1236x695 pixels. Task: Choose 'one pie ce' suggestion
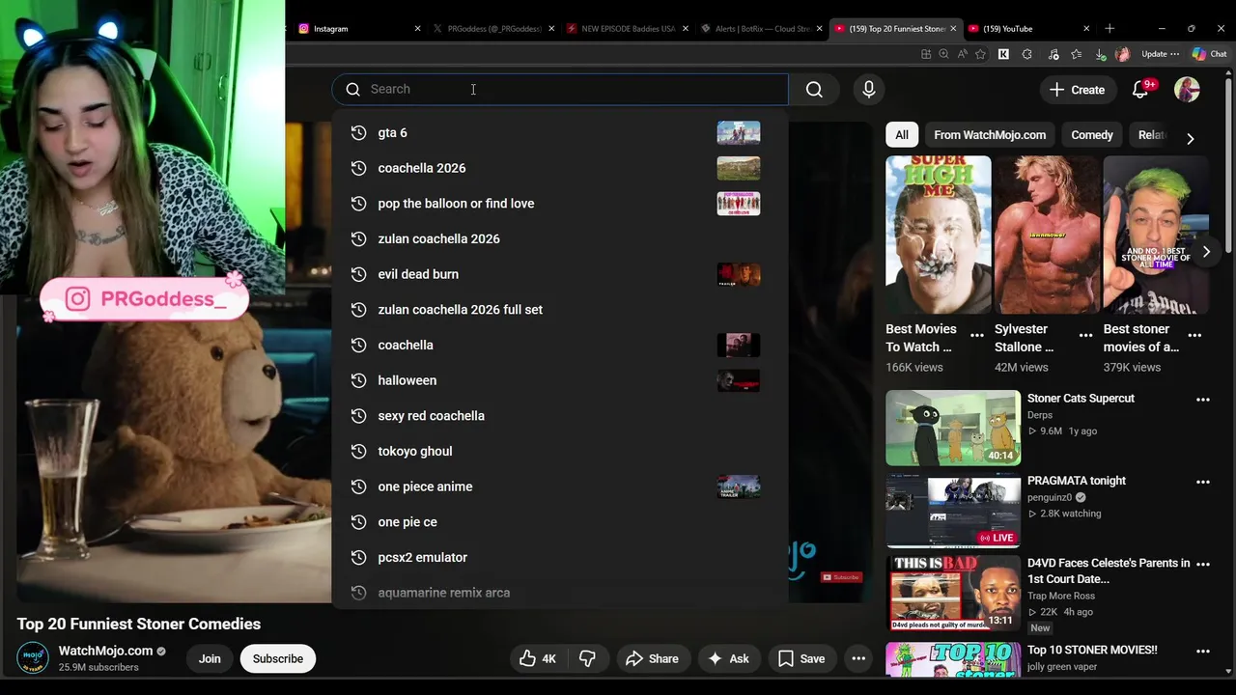560,522
